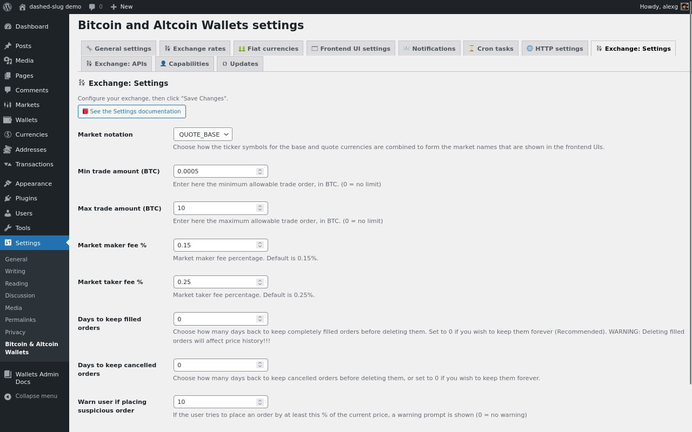The image size is (692, 432).
Task: Click the dashed-slug demo site name
Action: pyautogui.click(x=55, y=6)
